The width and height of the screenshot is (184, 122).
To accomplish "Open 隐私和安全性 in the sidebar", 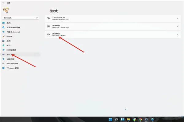I will tap(12, 63).
